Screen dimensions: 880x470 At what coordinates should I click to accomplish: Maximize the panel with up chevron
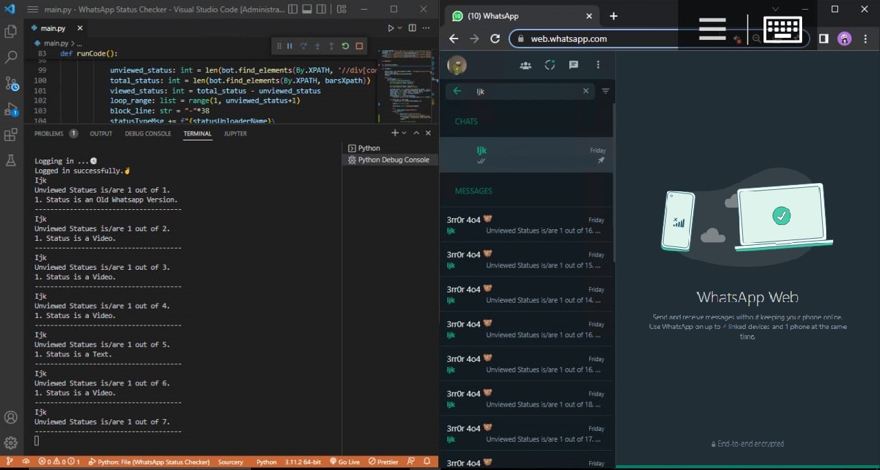pyautogui.click(x=416, y=133)
